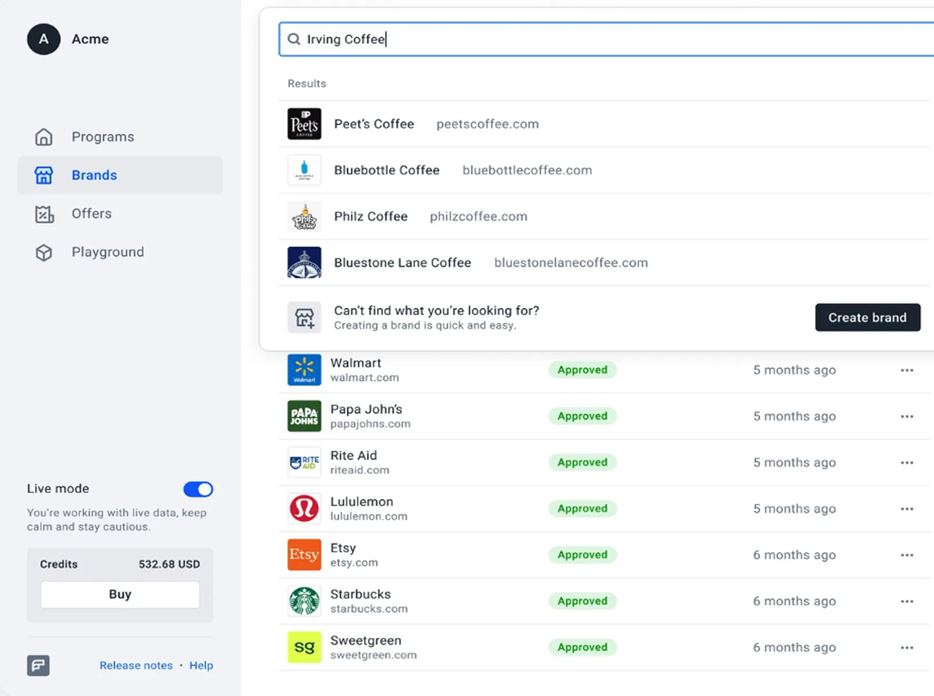
Task: Click the Rite Aid brand name
Action: pos(354,456)
